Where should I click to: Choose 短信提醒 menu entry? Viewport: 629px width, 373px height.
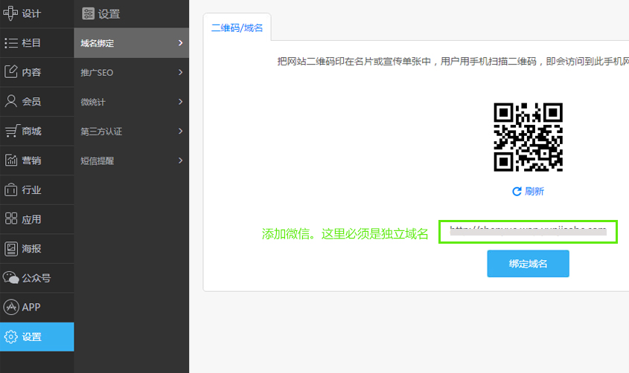point(131,160)
